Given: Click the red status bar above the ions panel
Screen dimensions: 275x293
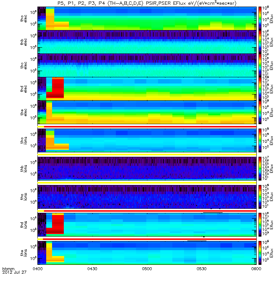Looking at the screenshot, I should pos(150,239).
